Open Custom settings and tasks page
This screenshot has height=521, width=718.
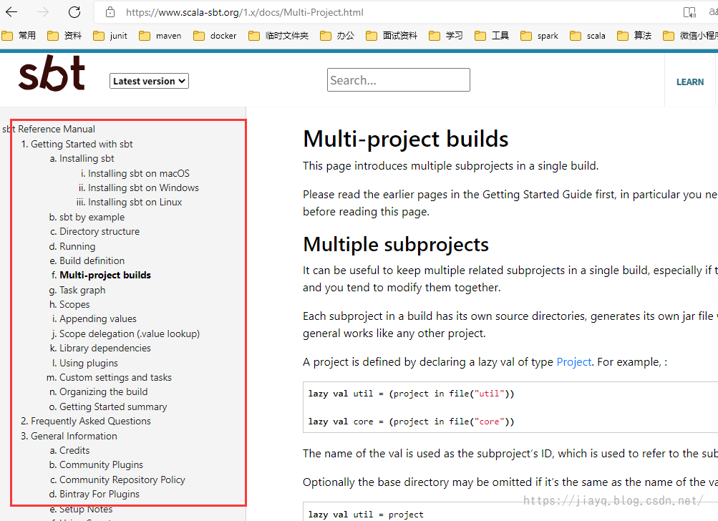115,378
